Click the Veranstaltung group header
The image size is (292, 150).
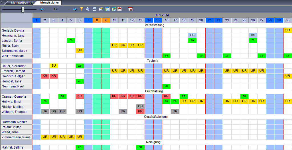[x=162, y=25]
